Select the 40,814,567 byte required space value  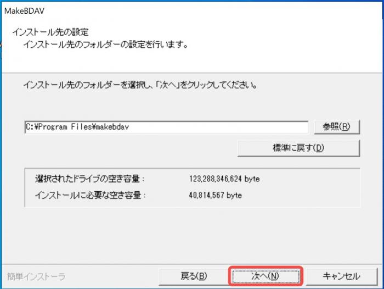(x=215, y=195)
